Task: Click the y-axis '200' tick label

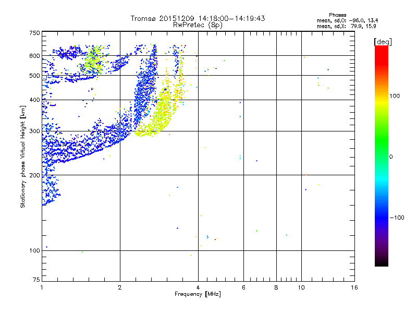Action: pyautogui.click(x=34, y=175)
